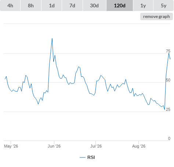The image size is (174, 167).
Task: Select the 5y time range tab
Action: pos(163,6)
